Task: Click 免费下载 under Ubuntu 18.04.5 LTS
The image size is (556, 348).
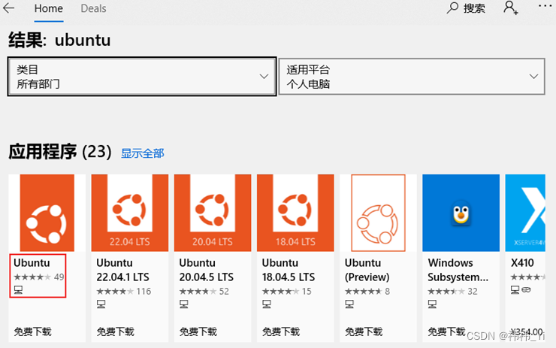Action: (281, 331)
